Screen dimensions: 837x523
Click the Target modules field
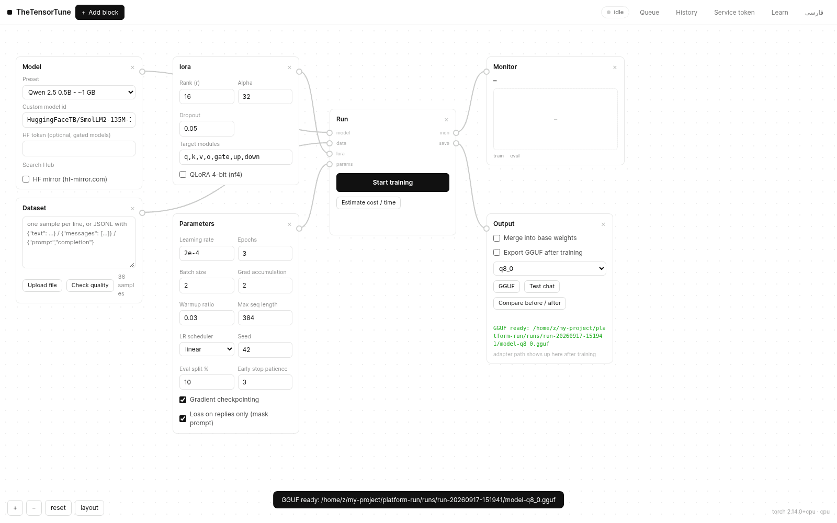coord(236,157)
